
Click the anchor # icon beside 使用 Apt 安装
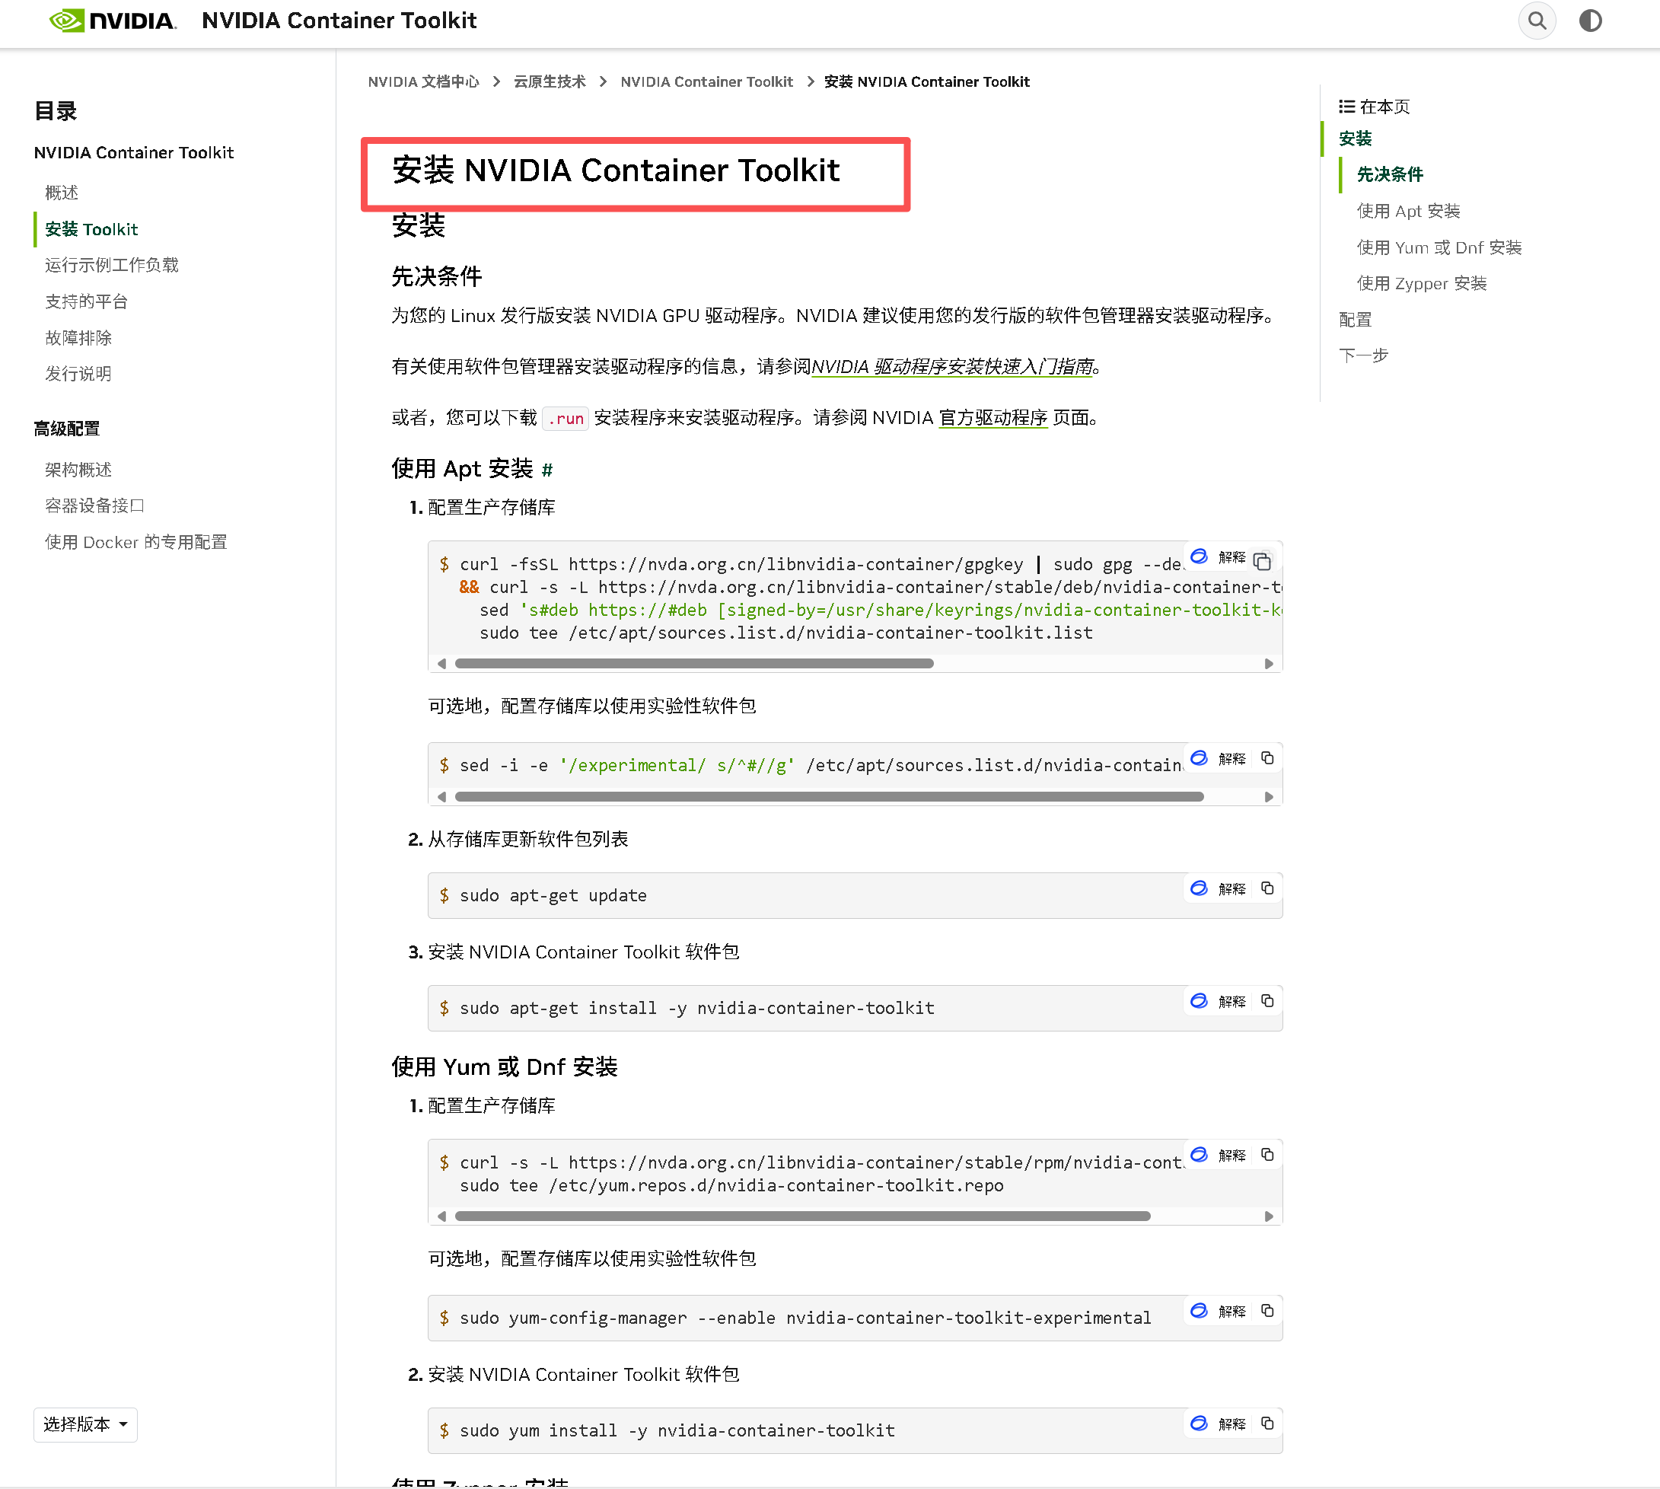547,470
